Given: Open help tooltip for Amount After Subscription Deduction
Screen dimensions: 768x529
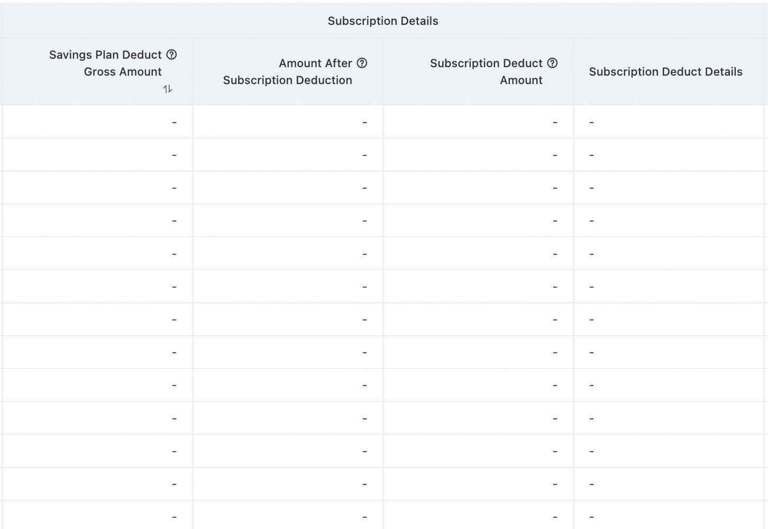Looking at the screenshot, I should [x=362, y=63].
